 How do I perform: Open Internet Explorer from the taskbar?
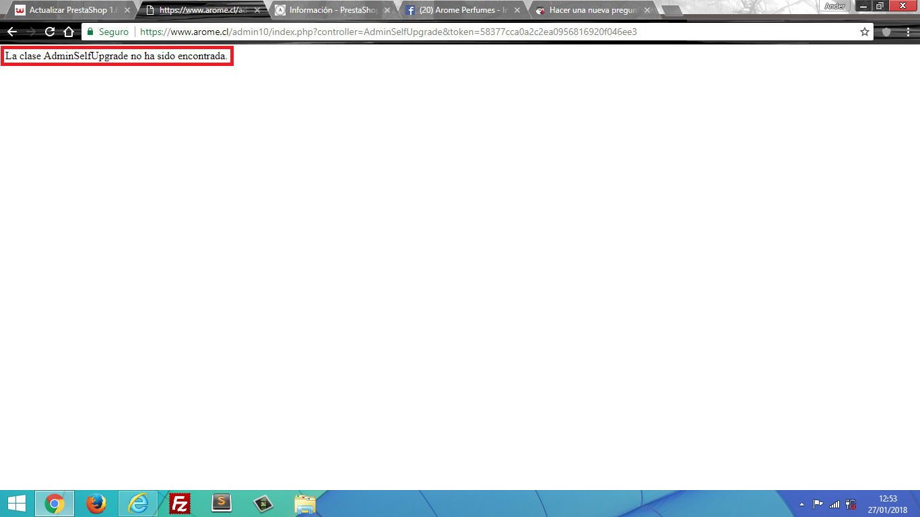[138, 504]
